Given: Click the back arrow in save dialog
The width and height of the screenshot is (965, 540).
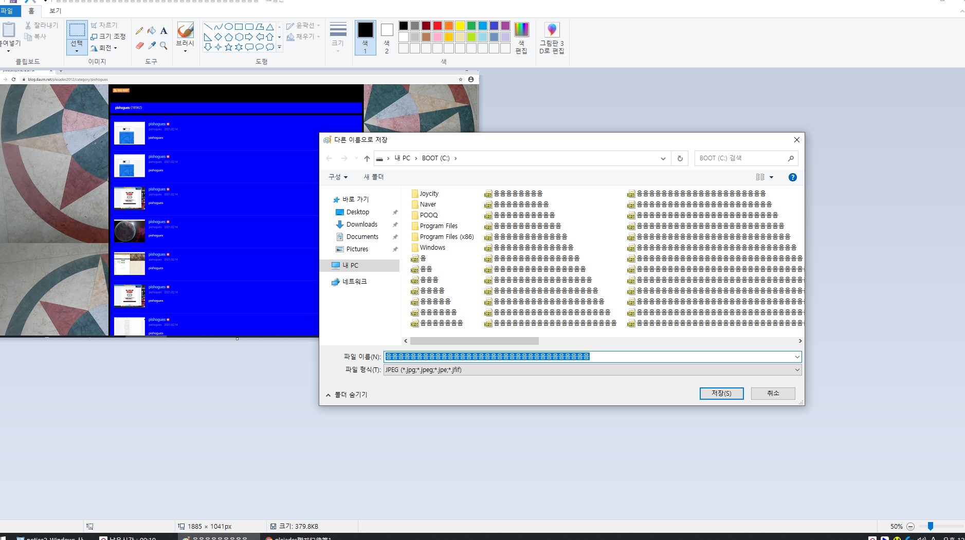Looking at the screenshot, I should [330, 158].
